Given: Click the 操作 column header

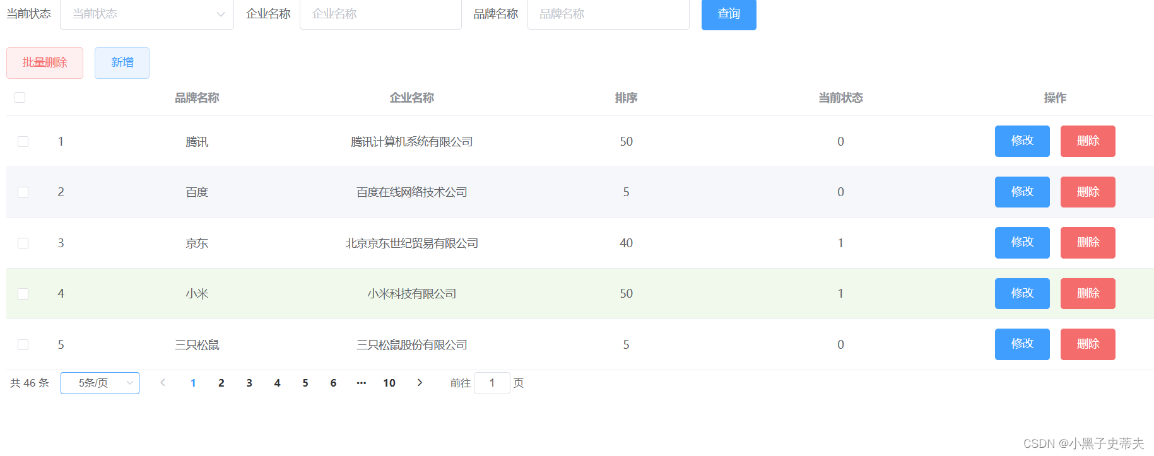Looking at the screenshot, I should (x=1055, y=98).
